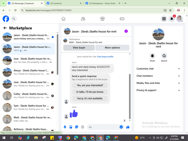Record a voice clip with microphone icon

65,127
